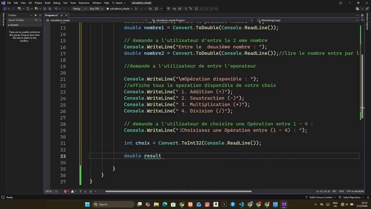The width and height of the screenshot is (371, 209).
Task: Click the Search Toolbox magnifier icon
Action: tap(36, 20)
